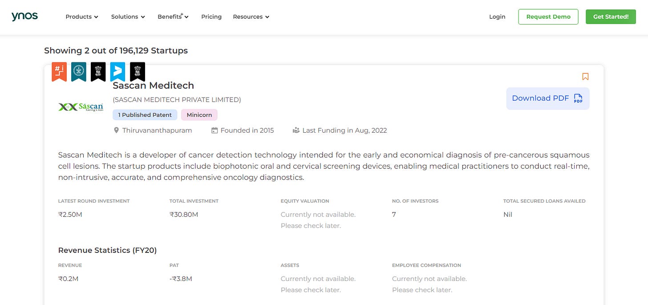Expand the Solutions dropdown menu

(x=128, y=17)
